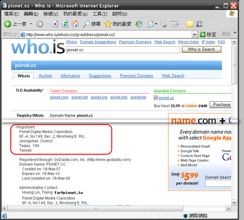Screen dimensions: 244x220
Task: Open the Whois Index link
Action: point(188,42)
